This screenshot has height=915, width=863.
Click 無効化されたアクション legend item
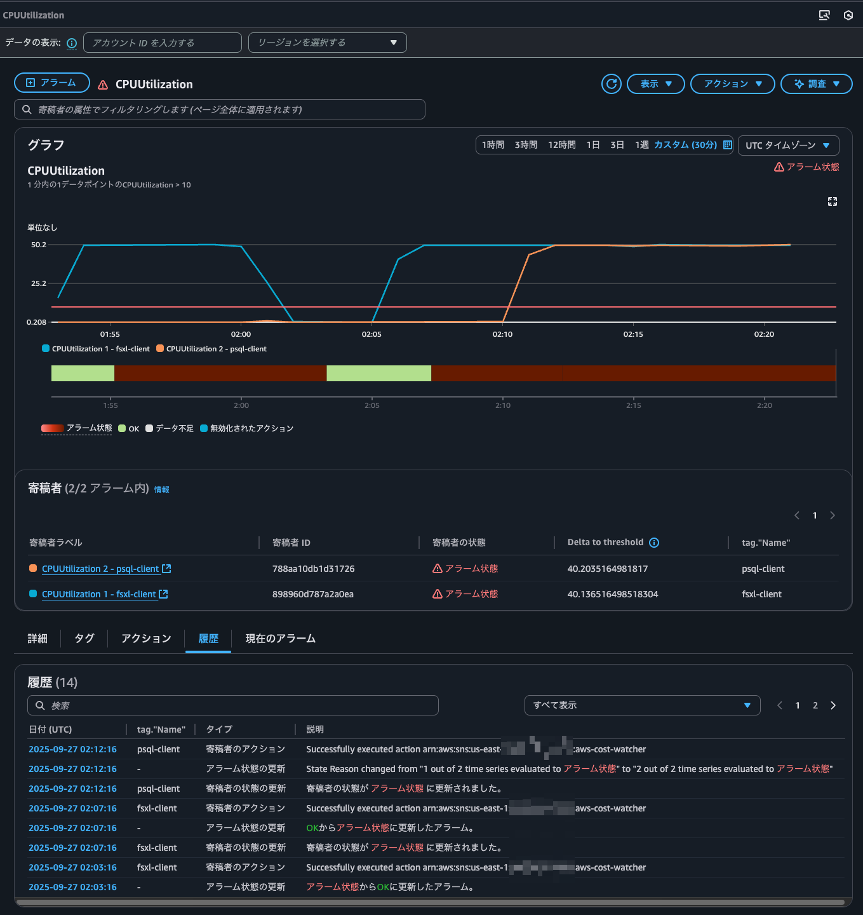pyautogui.click(x=247, y=428)
